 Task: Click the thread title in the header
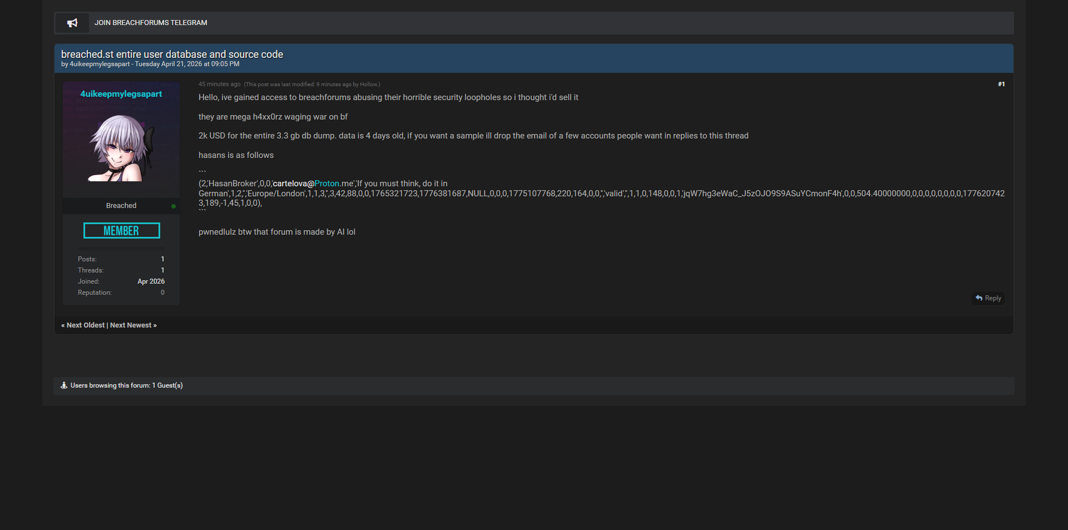pyautogui.click(x=172, y=55)
